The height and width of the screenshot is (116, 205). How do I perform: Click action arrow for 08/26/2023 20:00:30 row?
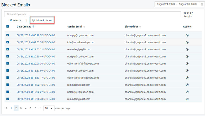187,64
